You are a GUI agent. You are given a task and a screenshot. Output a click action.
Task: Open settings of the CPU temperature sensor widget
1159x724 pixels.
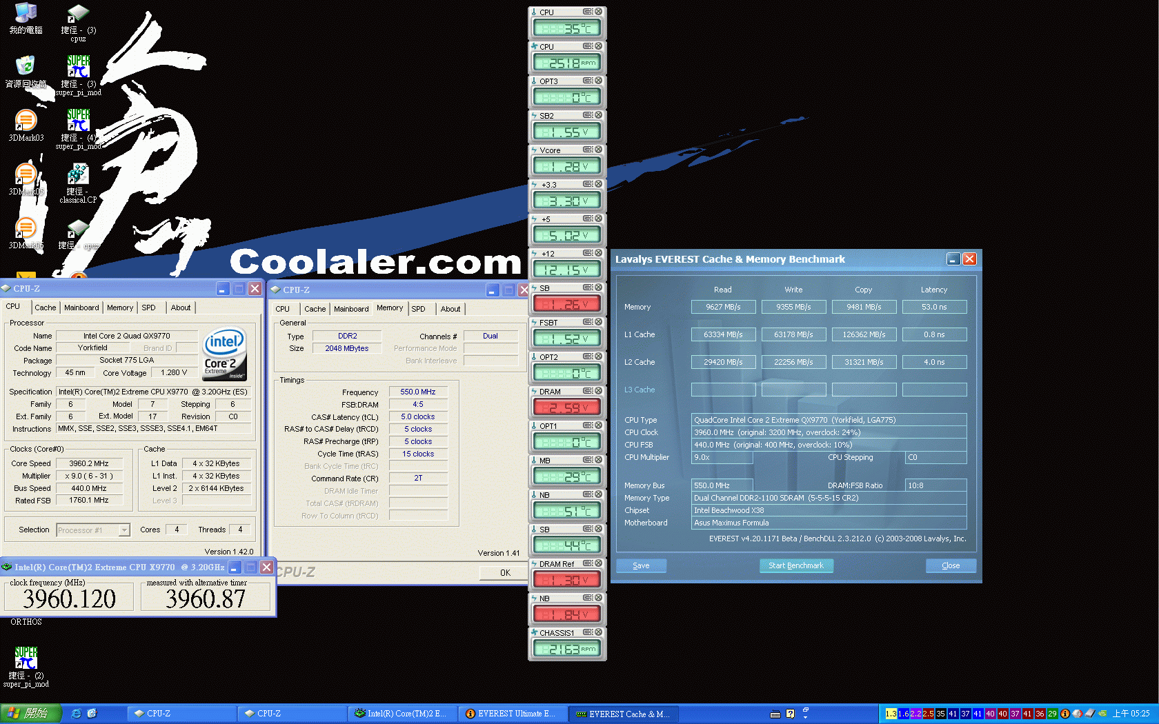coord(588,12)
